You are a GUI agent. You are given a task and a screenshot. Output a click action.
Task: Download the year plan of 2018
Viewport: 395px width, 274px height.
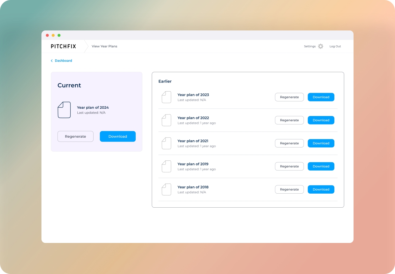tap(321, 189)
